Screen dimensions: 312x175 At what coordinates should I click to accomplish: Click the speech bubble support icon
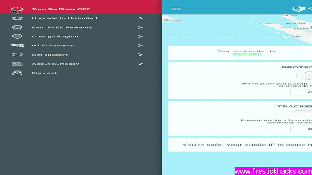(x=17, y=55)
